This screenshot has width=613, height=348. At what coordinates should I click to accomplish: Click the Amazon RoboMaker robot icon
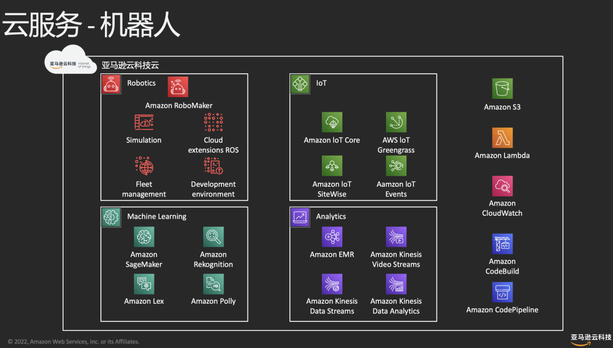[x=178, y=86]
